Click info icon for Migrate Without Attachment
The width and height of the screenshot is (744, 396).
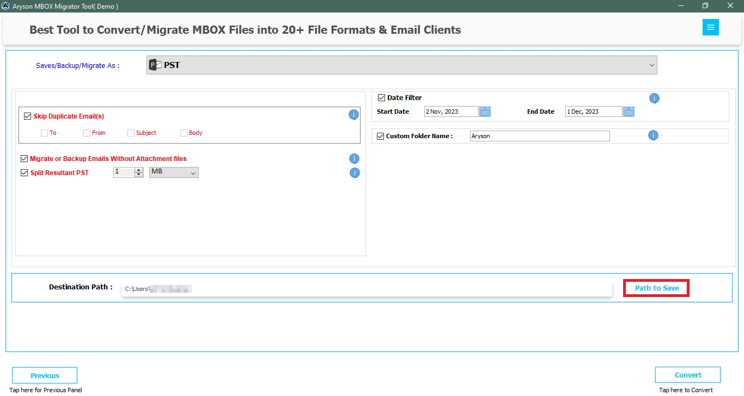[x=354, y=159]
